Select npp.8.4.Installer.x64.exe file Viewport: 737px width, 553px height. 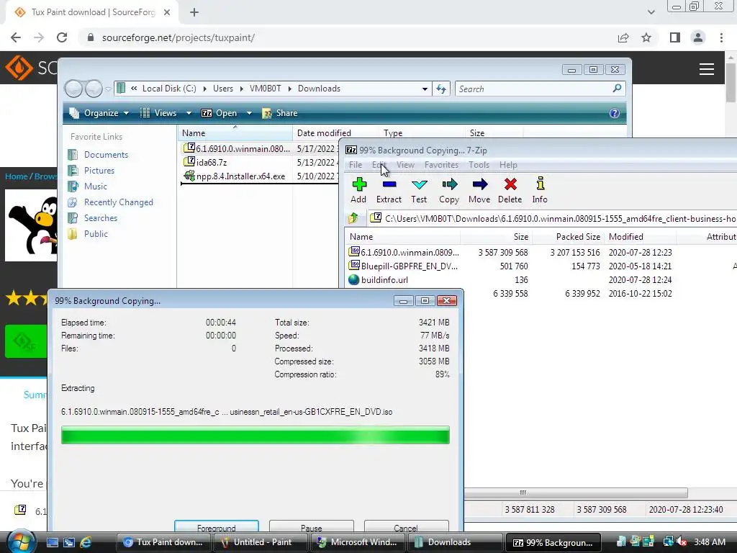[235, 176]
